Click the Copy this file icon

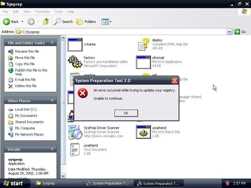click(x=11, y=64)
